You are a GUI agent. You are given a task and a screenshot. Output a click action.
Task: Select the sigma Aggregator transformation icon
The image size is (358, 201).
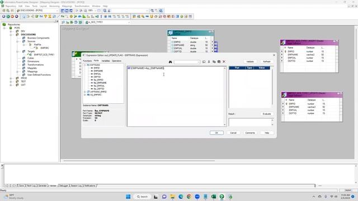point(50,16)
